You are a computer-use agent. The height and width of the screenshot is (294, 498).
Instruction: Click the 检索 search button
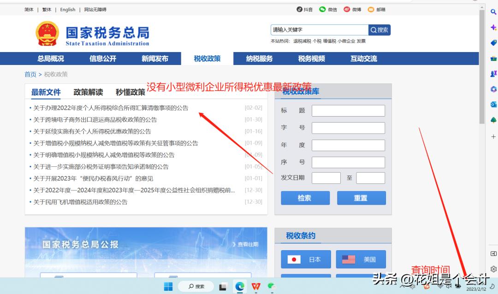[x=305, y=198]
